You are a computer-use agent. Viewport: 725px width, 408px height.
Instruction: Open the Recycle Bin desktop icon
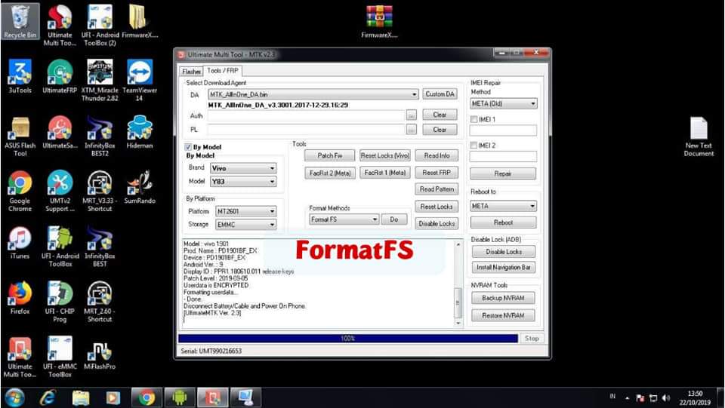click(20, 21)
